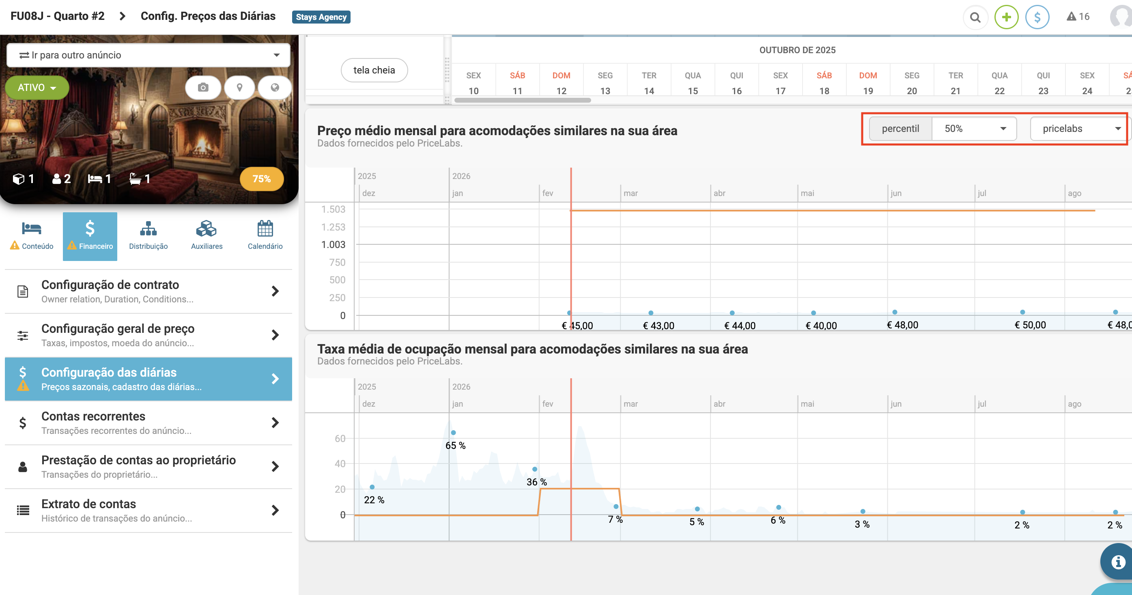Open the alerts warning icon showing 16

[x=1078, y=17]
